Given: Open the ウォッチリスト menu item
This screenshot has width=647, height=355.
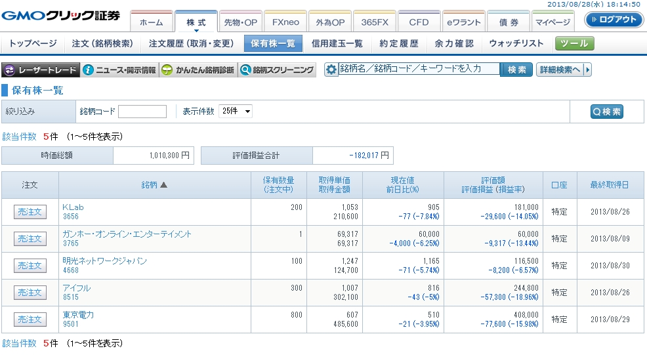Looking at the screenshot, I should 516,44.
